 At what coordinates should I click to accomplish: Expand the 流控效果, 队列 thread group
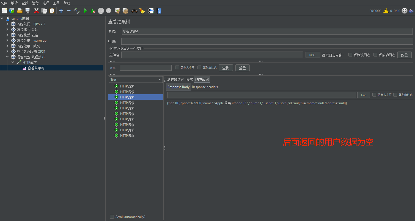tap(7, 46)
